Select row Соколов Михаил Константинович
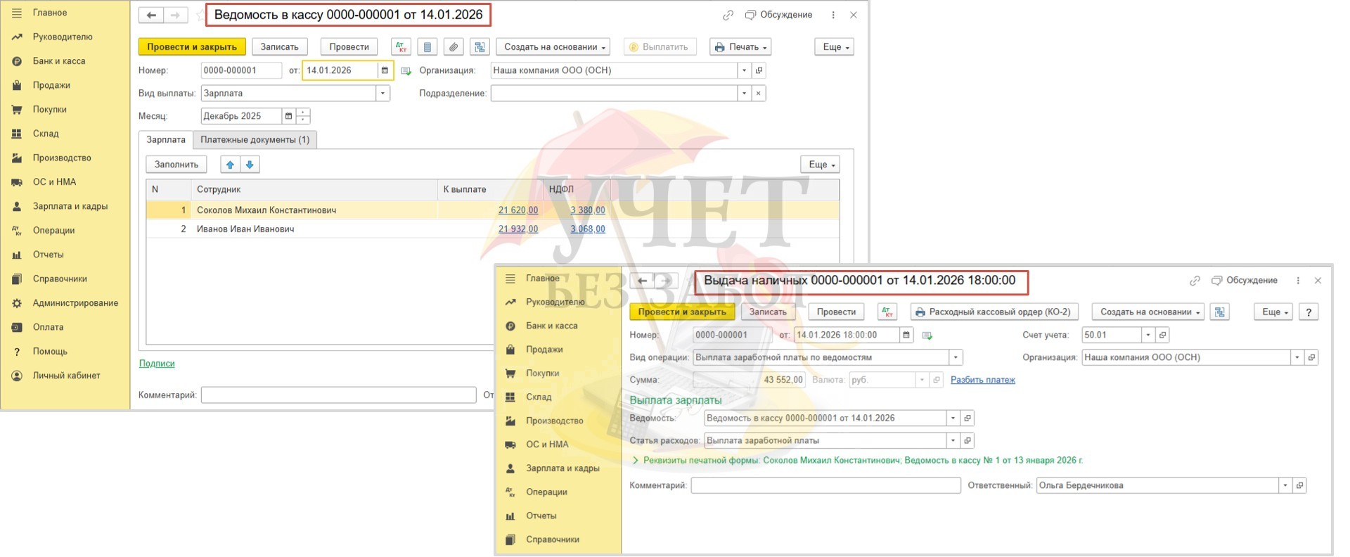This screenshot has width=1350, height=557. pyautogui.click(x=492, y=210)
